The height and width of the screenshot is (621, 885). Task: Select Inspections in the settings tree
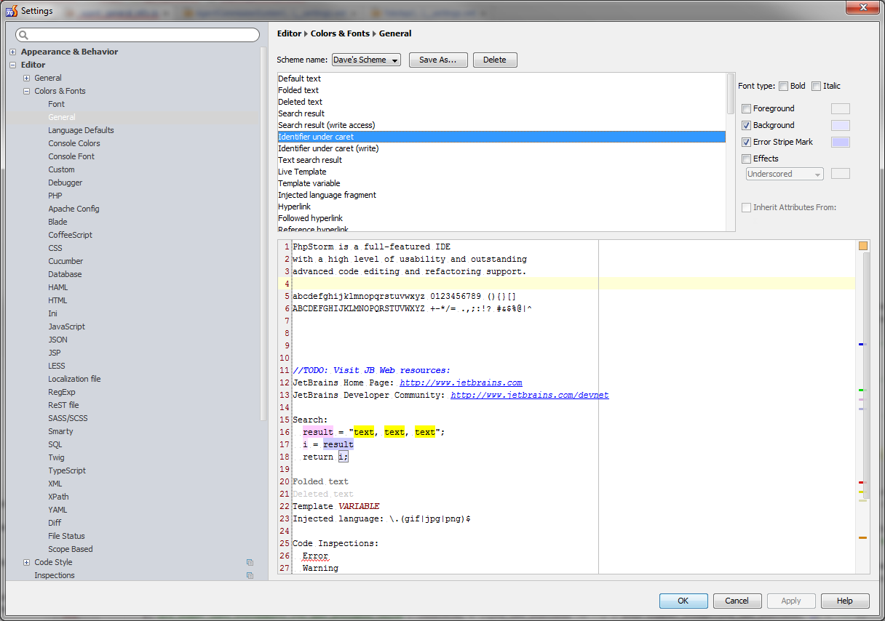(55, 575)
